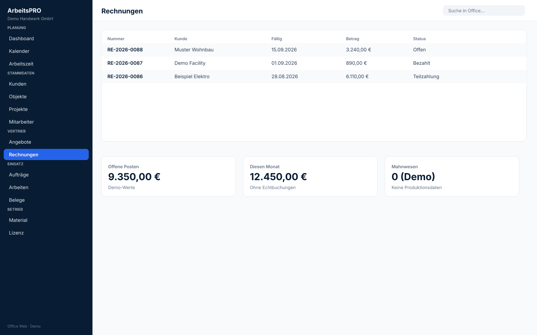Viewport: 537px width, 335px height.
Task: Open Aufträge in the sidebar
Action: pyautogui.click(x=46, y=175)
